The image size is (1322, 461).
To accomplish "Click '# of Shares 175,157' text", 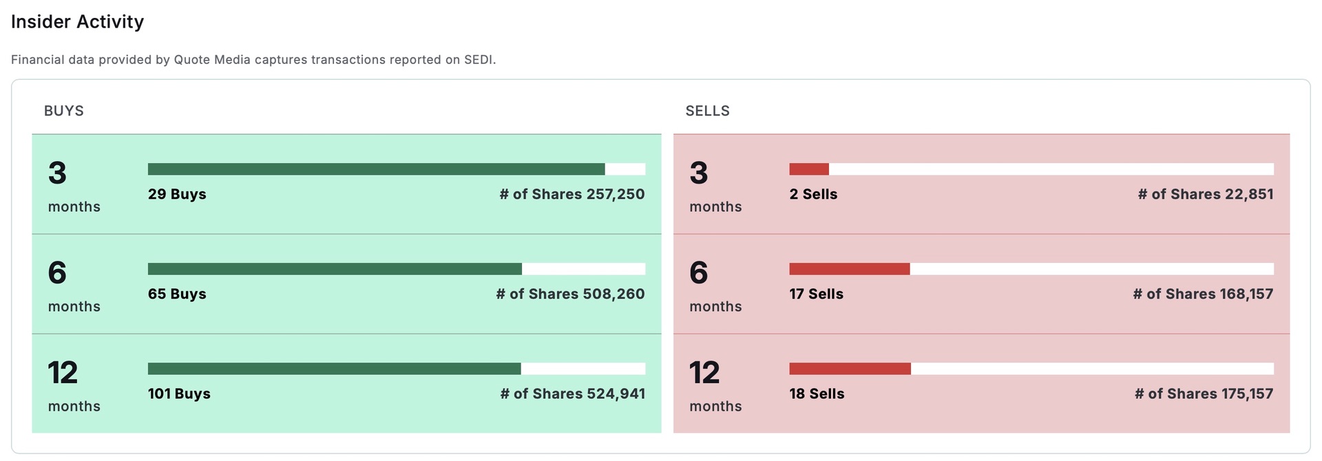I will click(1204, 394).
